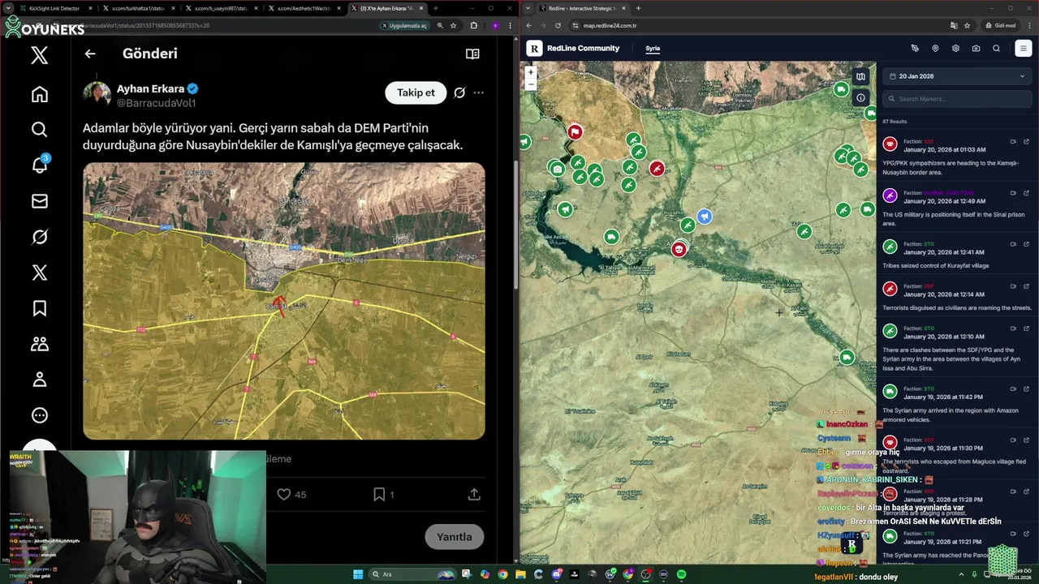Switch to KickSight Link Detector tab
This screenshot has width=1039, height=584.
[55, 8]
